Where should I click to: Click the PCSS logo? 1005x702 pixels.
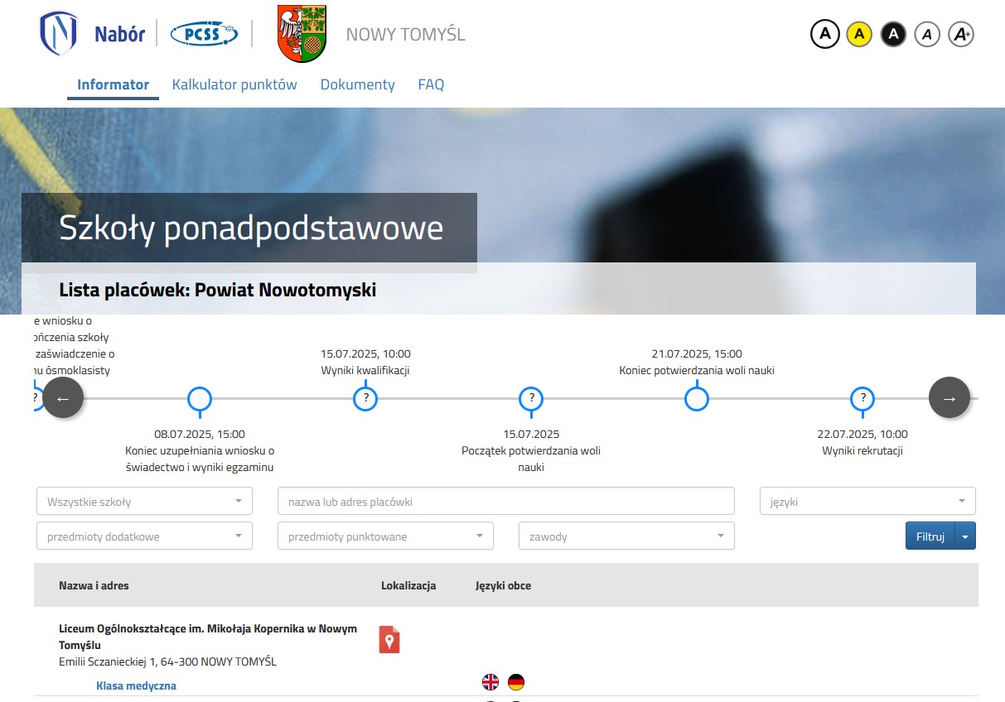click(x=203, y=34)
